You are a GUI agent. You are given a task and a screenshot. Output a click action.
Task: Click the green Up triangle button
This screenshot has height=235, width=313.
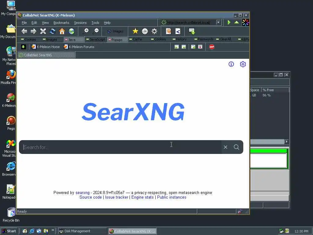(237, 22)
